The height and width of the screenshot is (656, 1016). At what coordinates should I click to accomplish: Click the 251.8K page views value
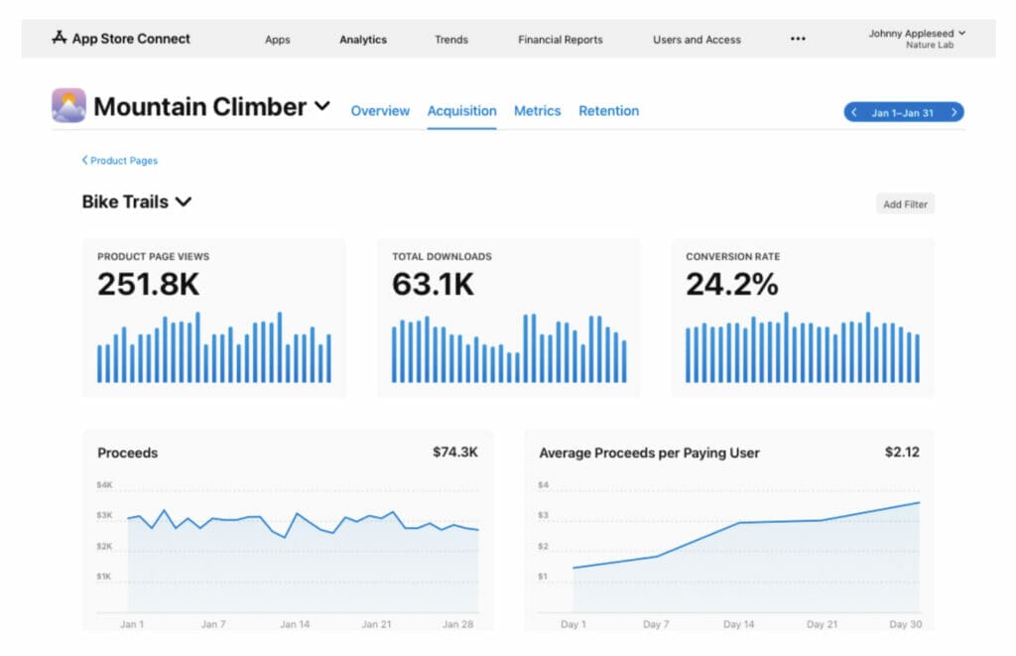point(149,284)
